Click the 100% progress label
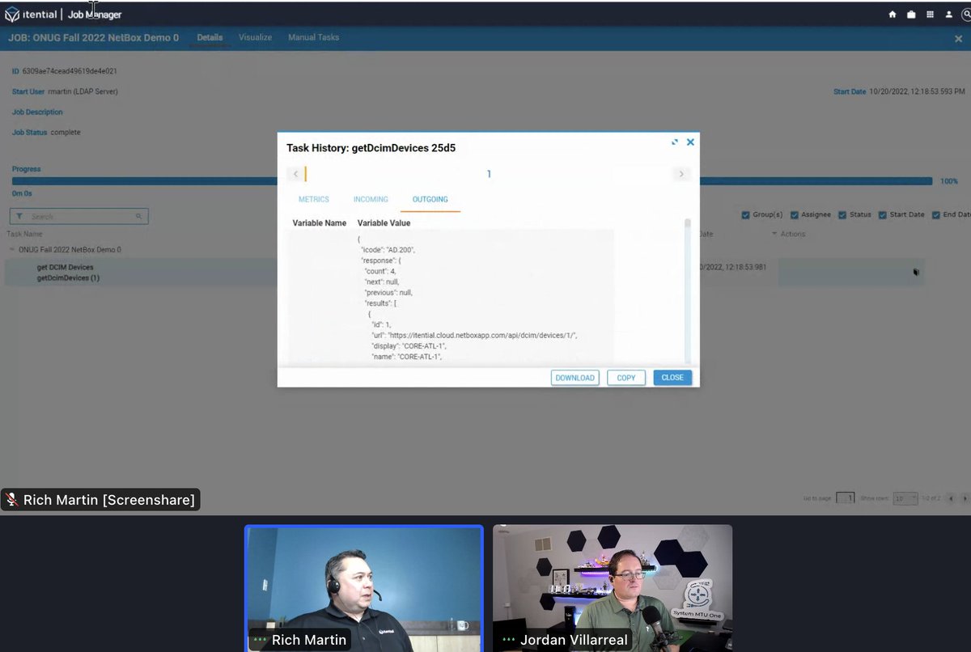971x652 pixels. (949, 181)
